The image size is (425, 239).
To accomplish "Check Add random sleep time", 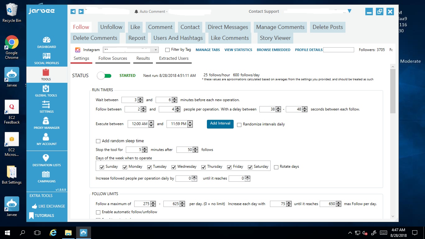I will click(98, 141).
